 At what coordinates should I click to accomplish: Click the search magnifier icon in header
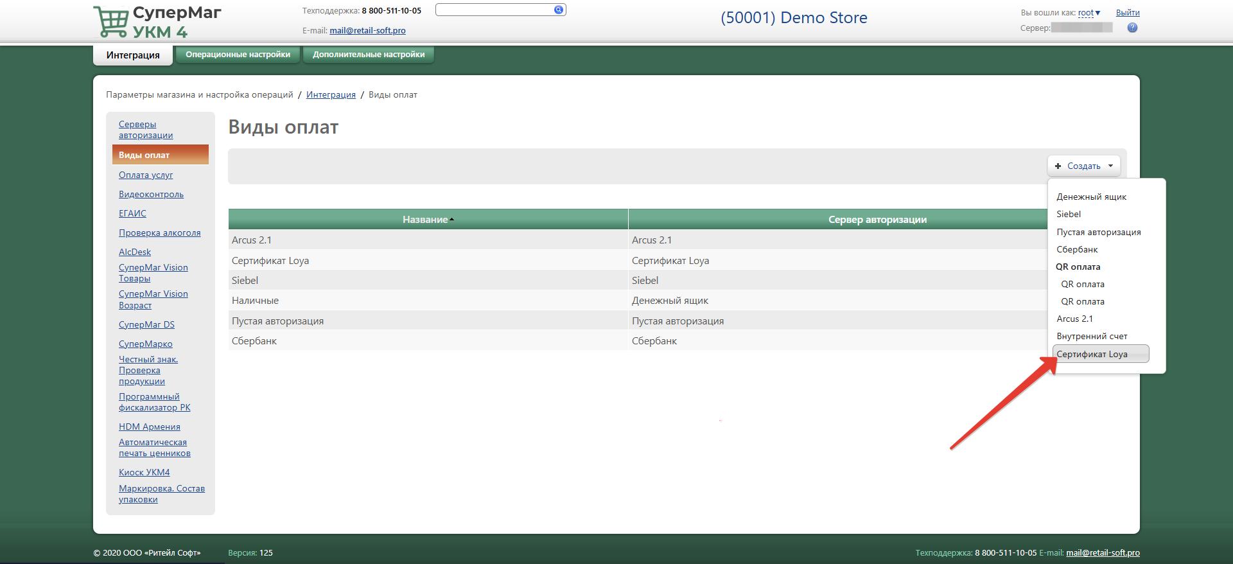[x=558, y=10]
